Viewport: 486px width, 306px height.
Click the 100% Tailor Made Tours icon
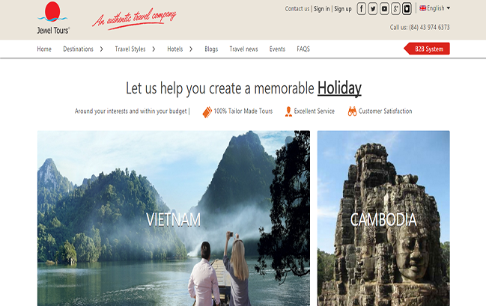[x=207, y=111]
